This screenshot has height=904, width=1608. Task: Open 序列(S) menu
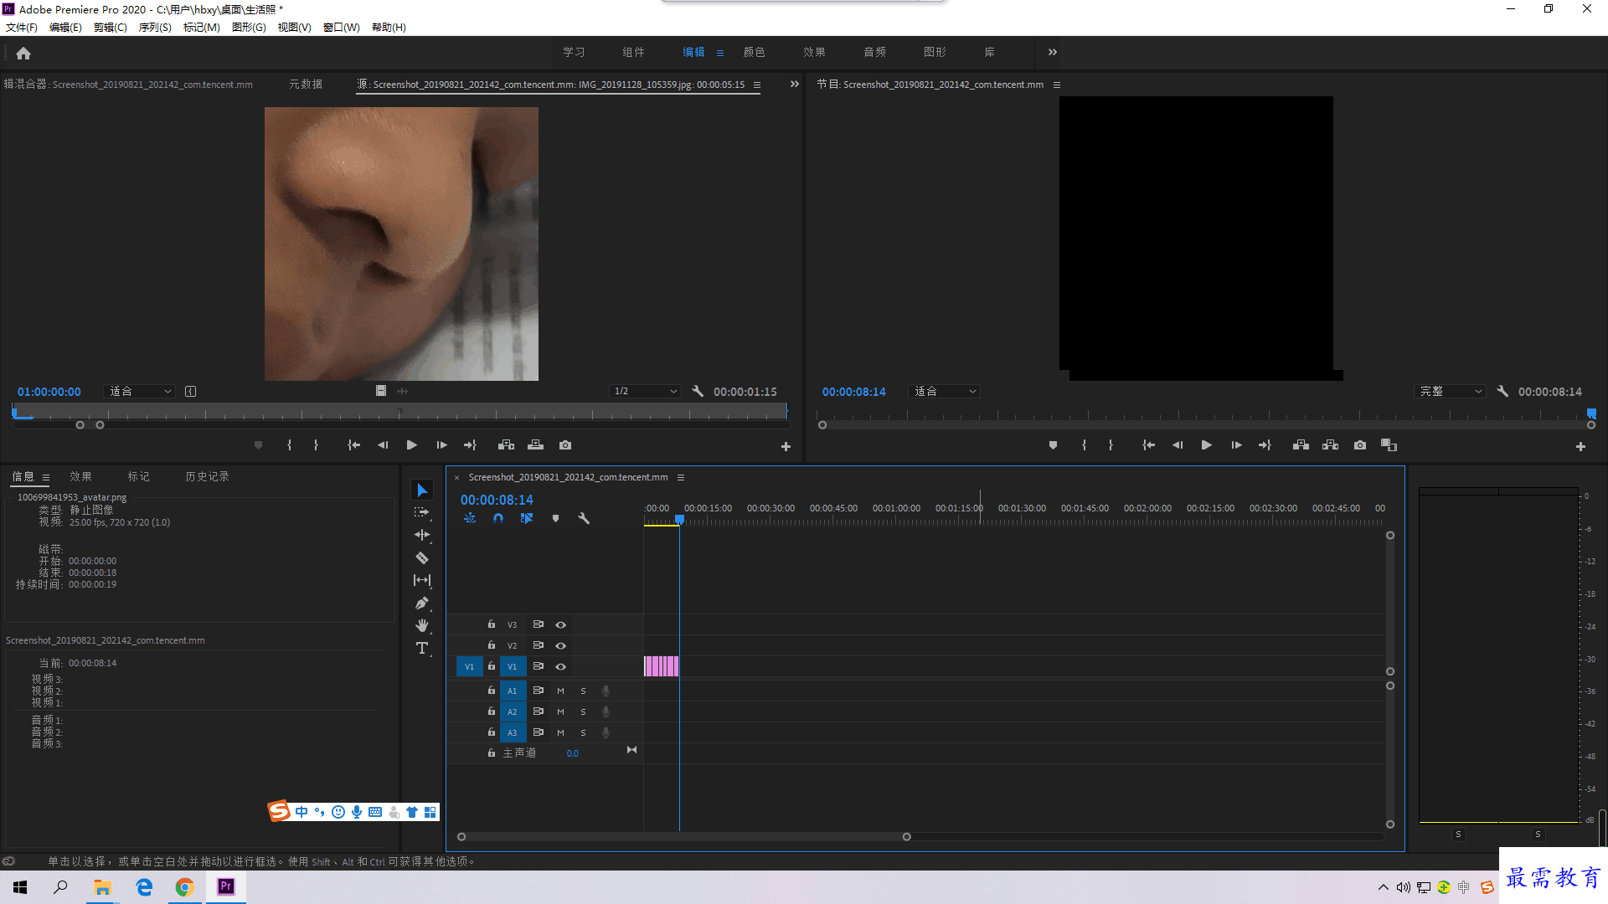pos(155,27)
